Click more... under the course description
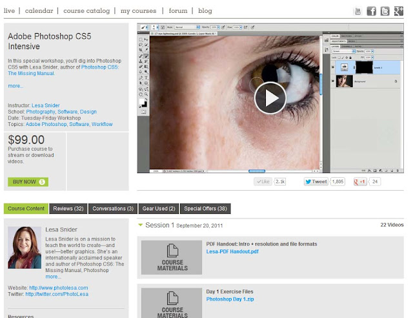Viewport: 413px width, 318px height. [15, 86]
